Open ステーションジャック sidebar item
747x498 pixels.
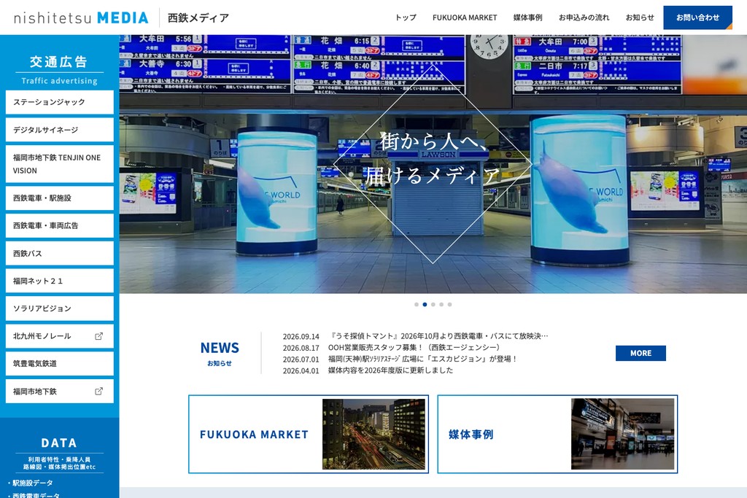click(x=60, y=102)
